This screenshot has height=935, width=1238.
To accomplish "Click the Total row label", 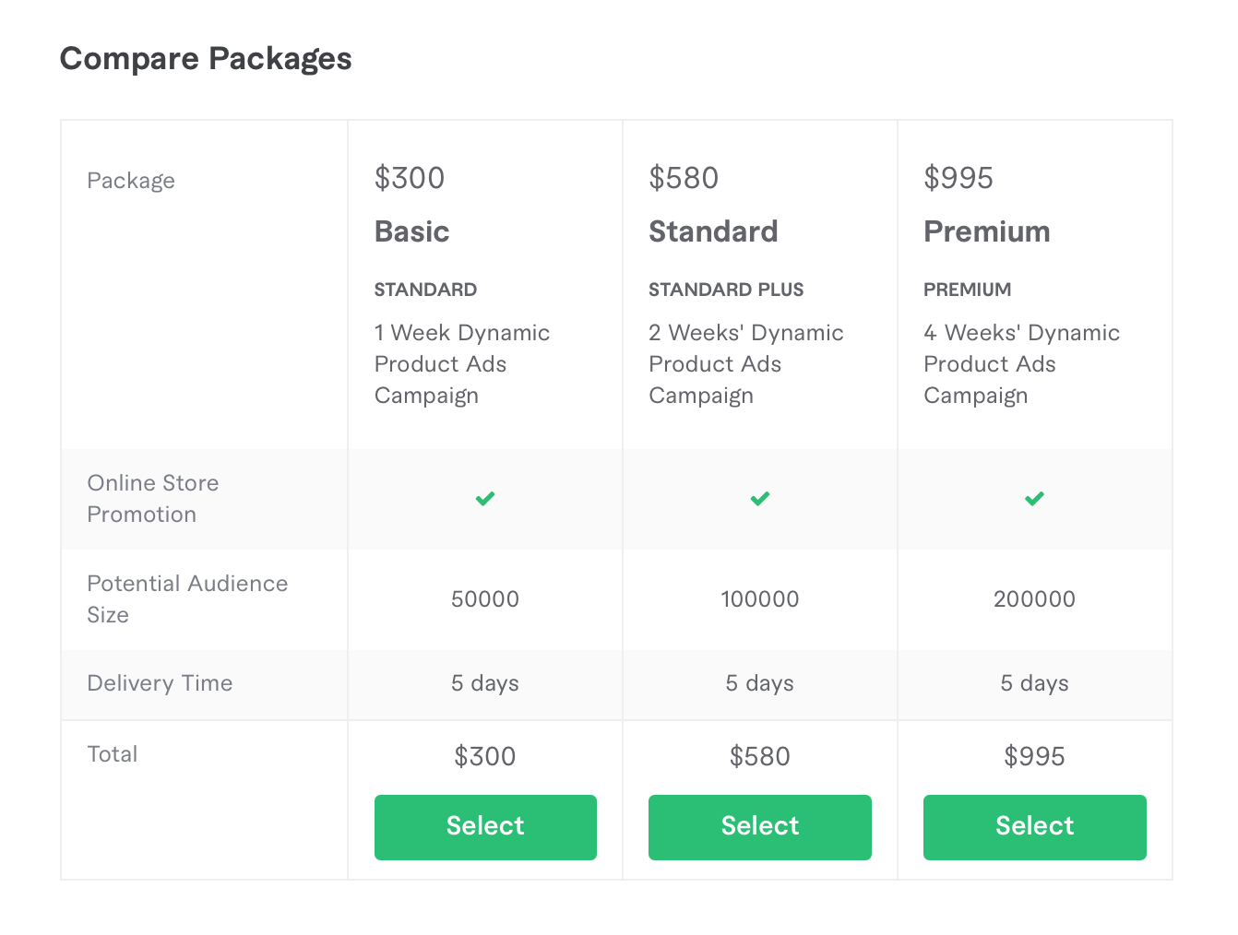I will (113, 754).
